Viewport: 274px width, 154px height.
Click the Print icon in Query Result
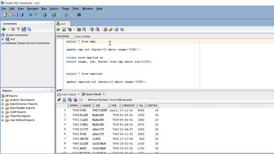coord(64,100)
